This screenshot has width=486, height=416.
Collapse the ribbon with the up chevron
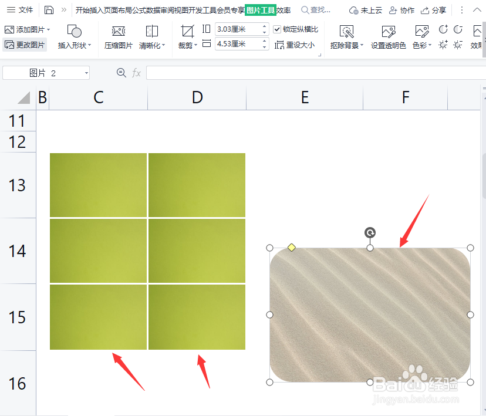coord(477,10)
